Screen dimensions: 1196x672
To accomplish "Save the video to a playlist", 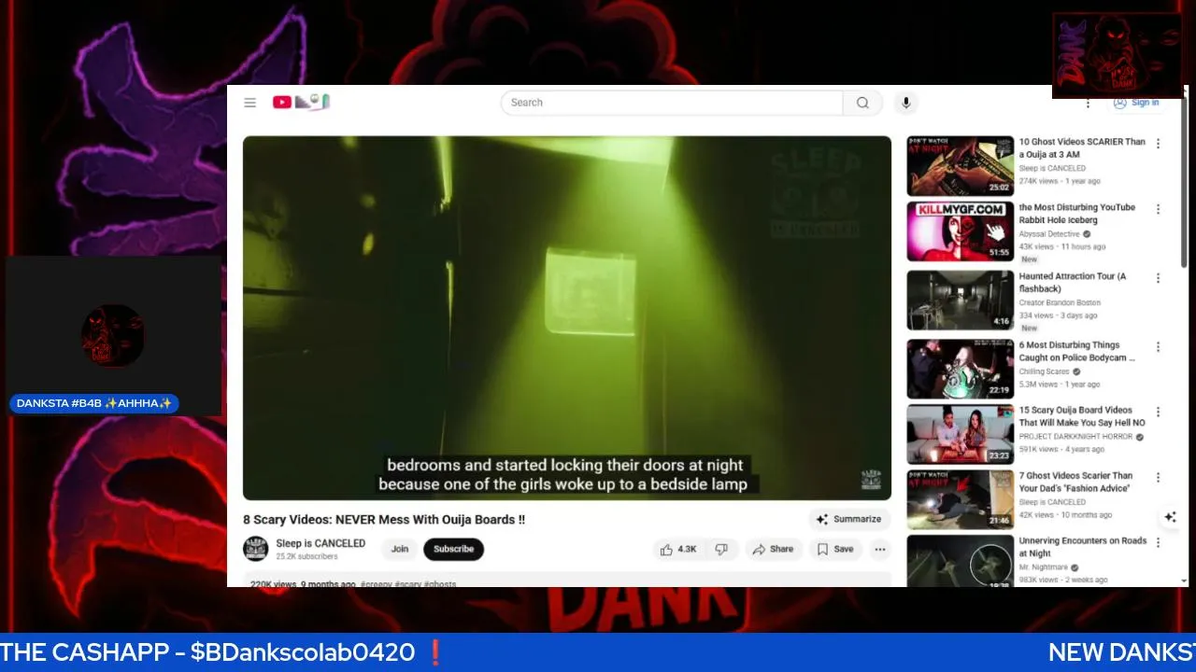I will 834,550.
